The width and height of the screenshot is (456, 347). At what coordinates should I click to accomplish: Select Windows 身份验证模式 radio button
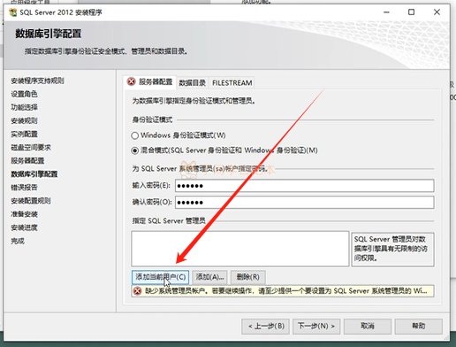click(134, 135)
